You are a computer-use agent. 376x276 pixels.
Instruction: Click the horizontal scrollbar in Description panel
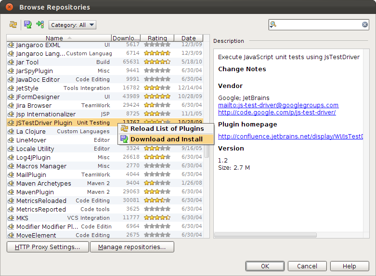(x=265, y=235)
